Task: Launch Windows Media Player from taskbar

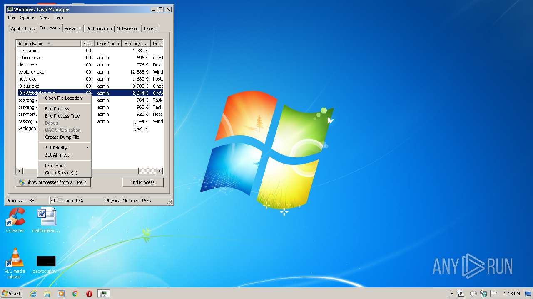Action: 61,294
